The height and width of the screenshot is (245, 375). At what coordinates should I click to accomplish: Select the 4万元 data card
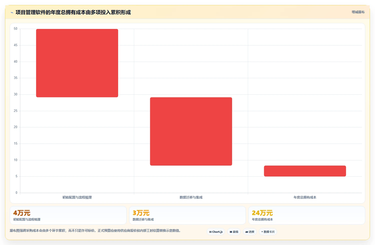68,215
